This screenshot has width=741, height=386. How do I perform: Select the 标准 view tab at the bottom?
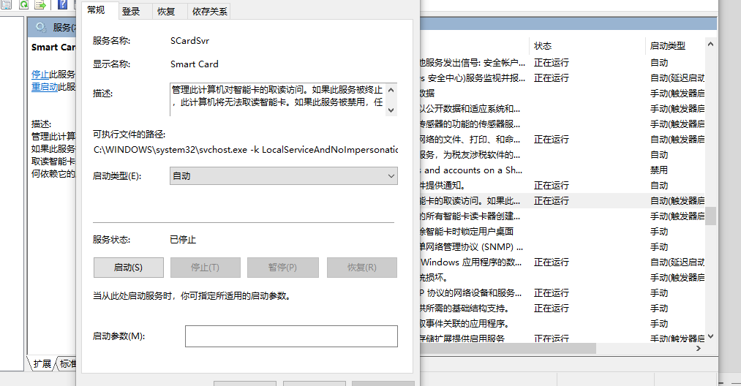click(x=67, y=364)
